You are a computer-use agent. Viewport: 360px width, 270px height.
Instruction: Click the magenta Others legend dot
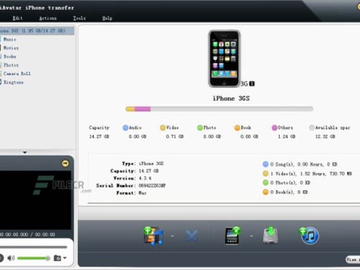pos(274,128)
